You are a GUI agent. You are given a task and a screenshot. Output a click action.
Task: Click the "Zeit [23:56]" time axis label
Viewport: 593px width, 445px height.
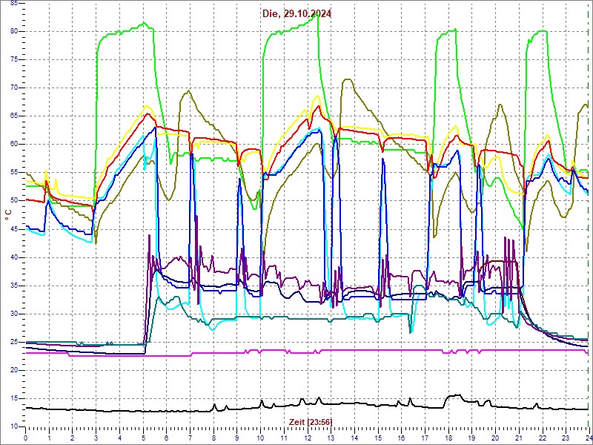311,422
